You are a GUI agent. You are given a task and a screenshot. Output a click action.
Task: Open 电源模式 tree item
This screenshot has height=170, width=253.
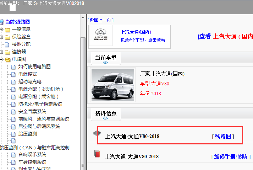tap(28, 74)
